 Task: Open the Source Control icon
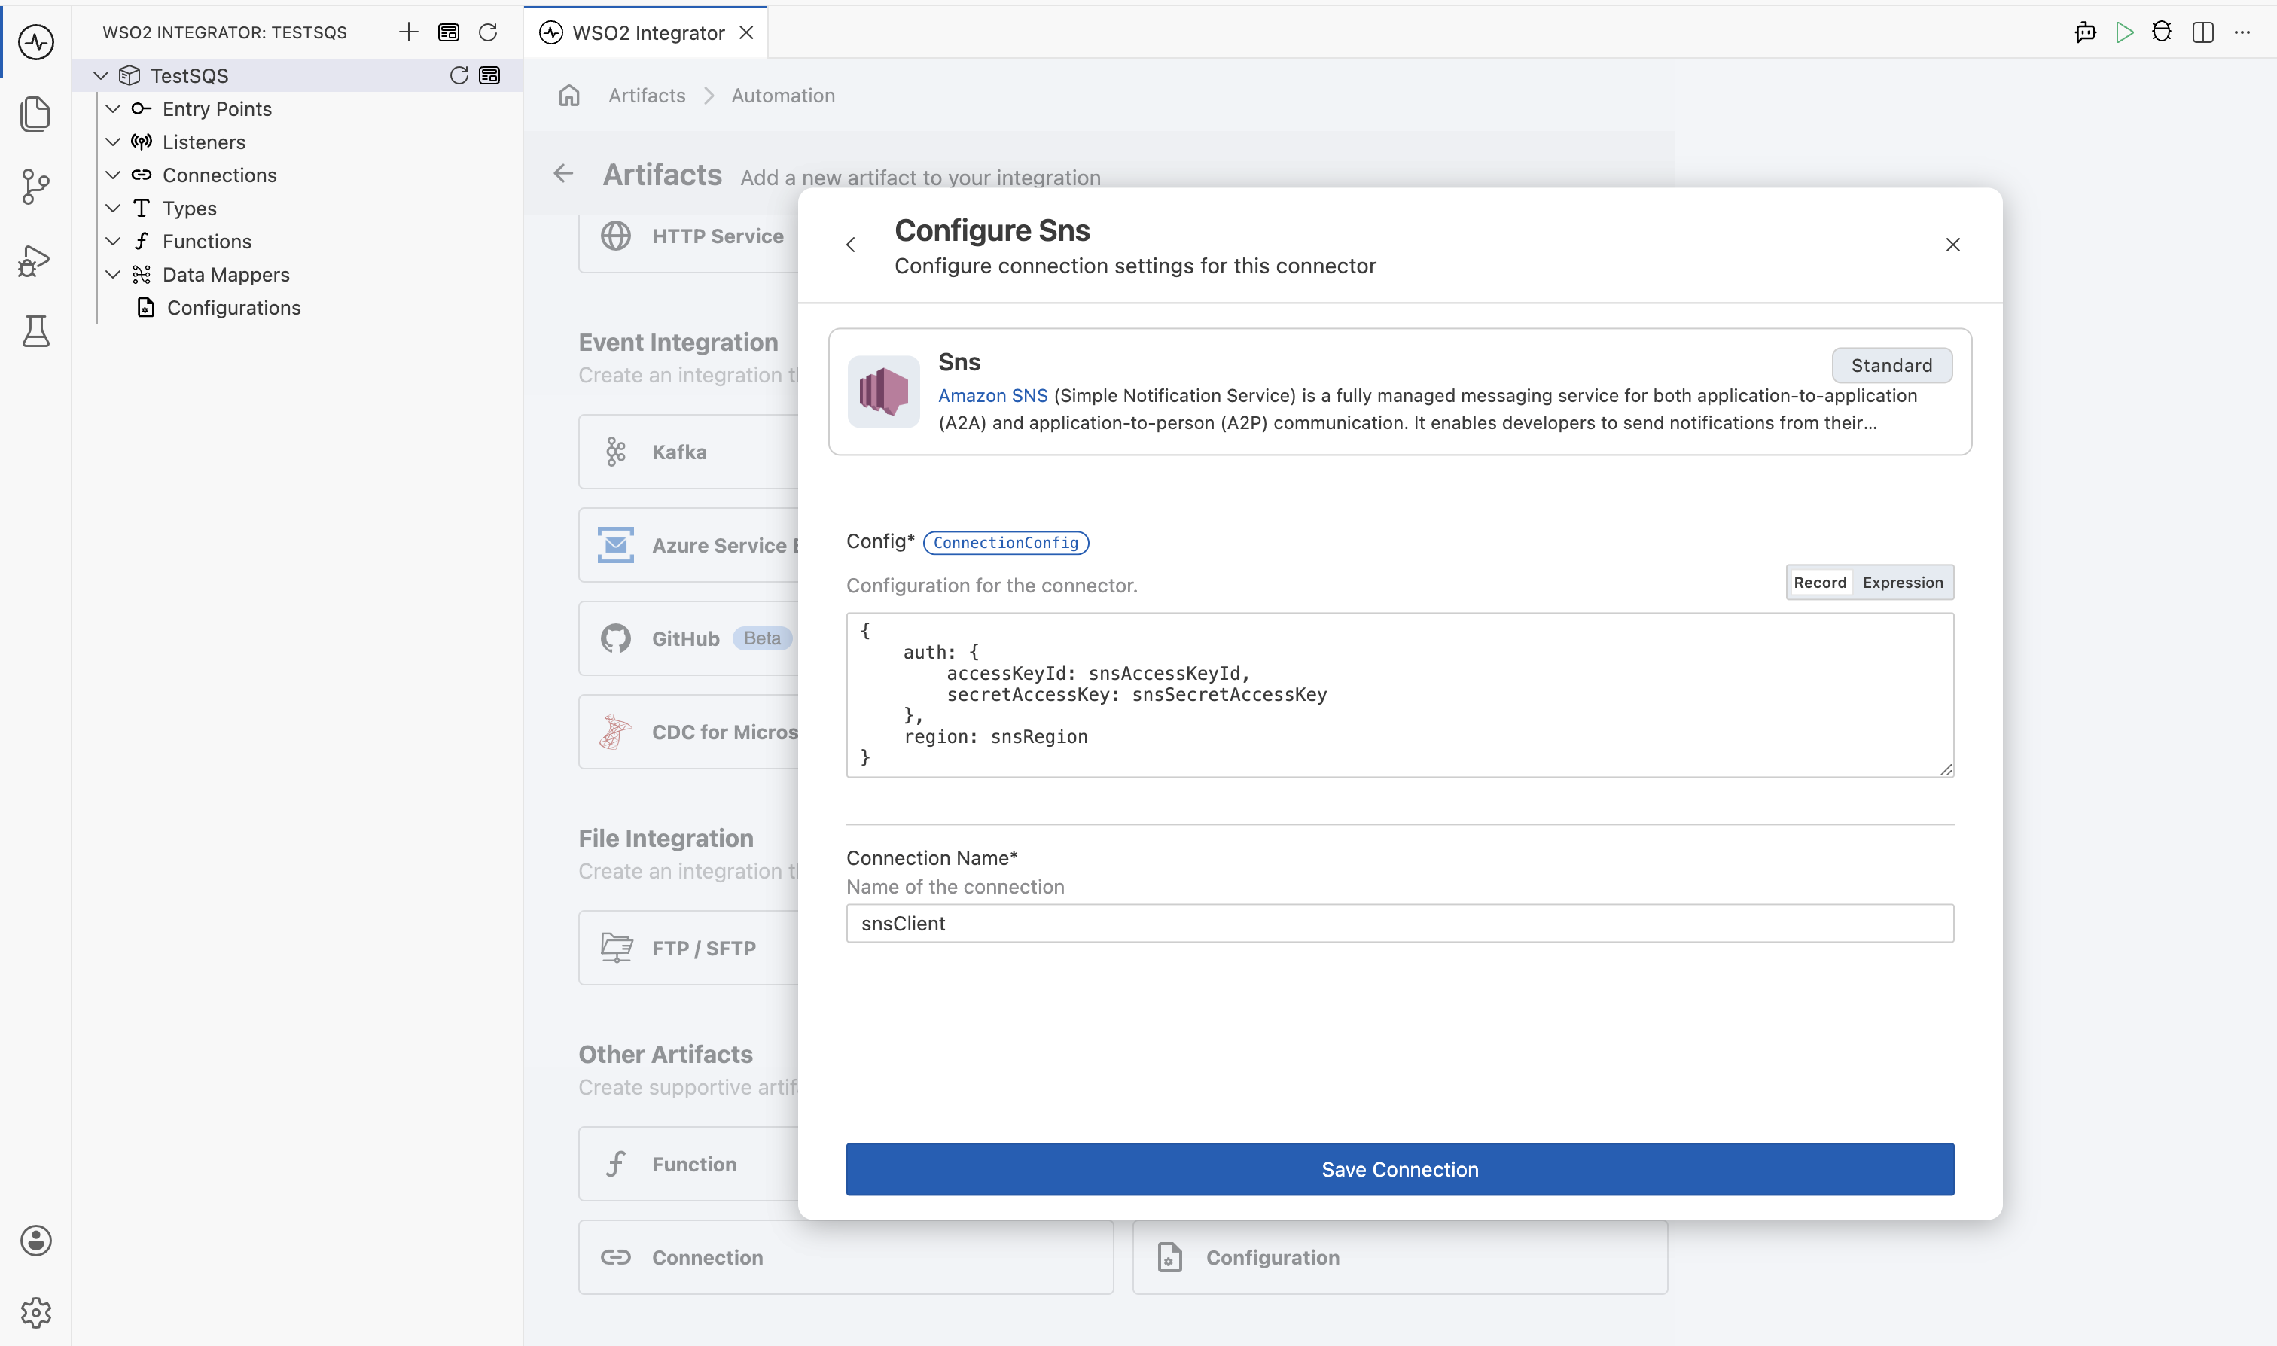point(36,187)
